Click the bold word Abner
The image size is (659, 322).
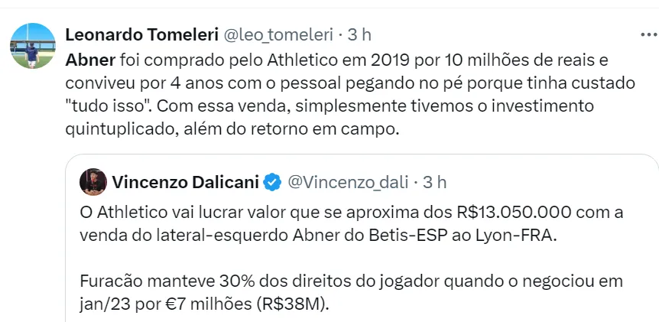click(x=86, y=59)
